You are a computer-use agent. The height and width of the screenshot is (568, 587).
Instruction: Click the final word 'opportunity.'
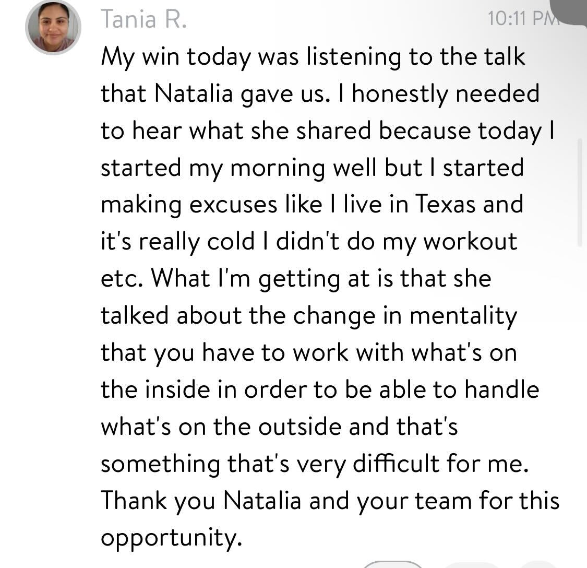click(171, 538)
